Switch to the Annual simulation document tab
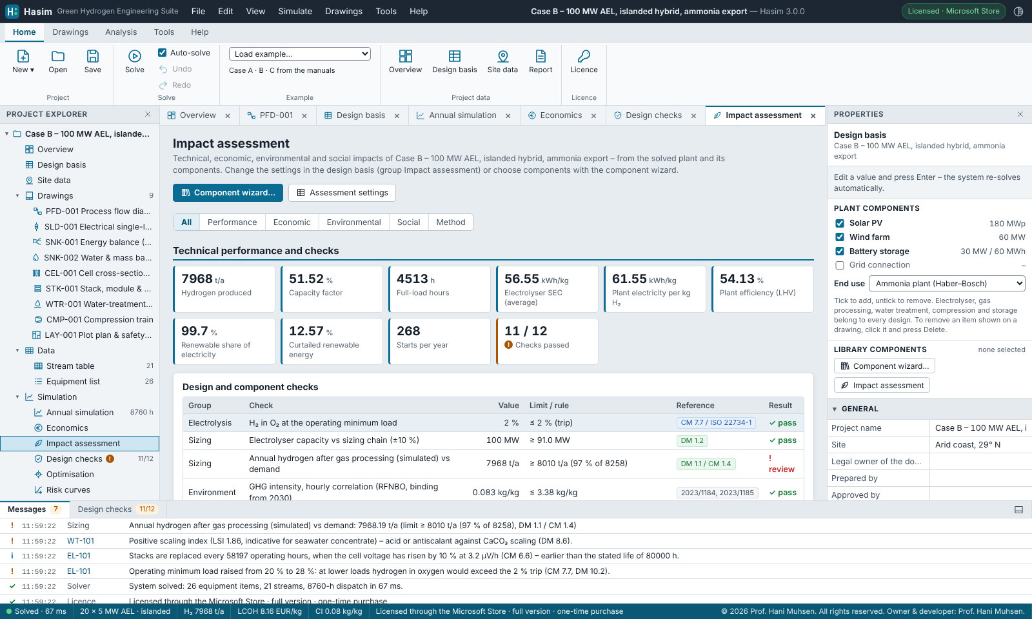1032x619 pixels. 462,115
